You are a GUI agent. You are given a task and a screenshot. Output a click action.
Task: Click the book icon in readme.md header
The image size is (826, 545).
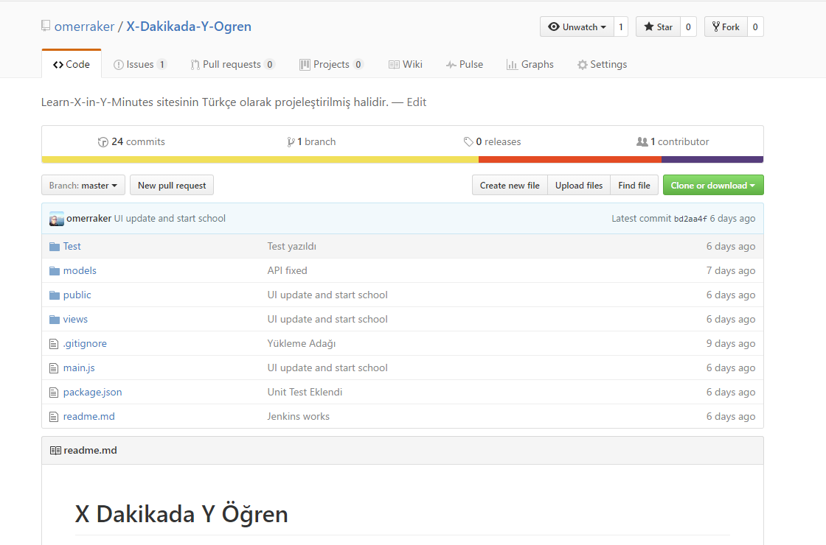coord(55,450)
